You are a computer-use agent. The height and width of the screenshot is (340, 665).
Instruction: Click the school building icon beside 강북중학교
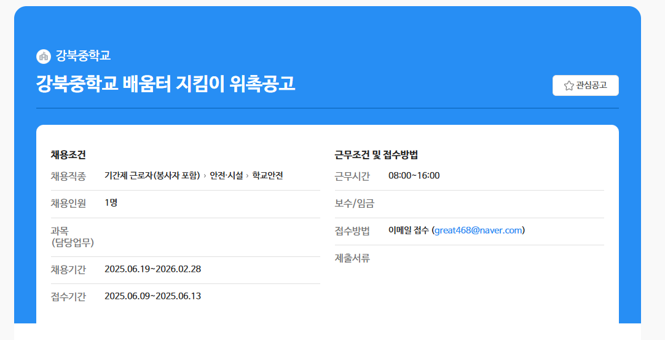[x=43, y=56]
